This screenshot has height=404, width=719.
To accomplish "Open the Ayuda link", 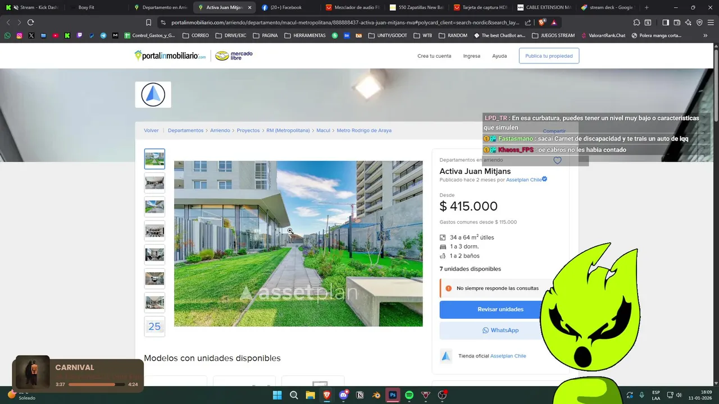I will (499, 56).
